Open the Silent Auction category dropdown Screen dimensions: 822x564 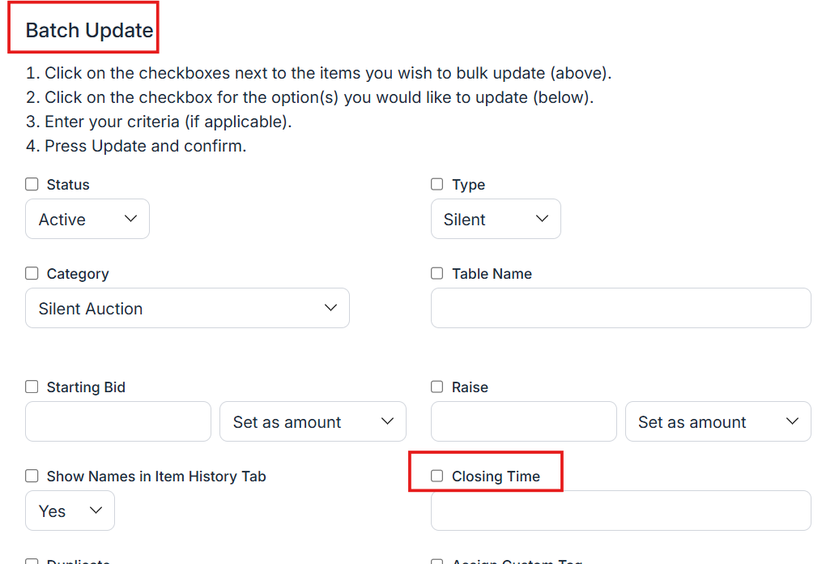tap(187, 309)
